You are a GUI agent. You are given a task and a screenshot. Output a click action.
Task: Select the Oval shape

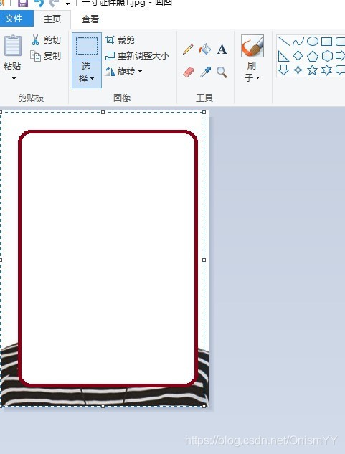tap(313, 42)
